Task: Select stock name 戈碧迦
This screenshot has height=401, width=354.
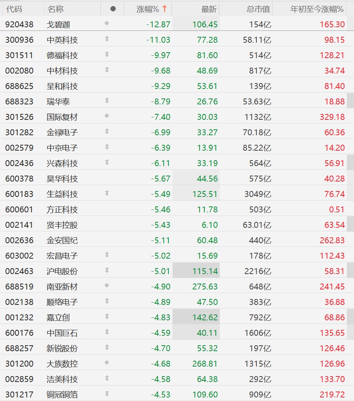Action: [x=58, y=25]
